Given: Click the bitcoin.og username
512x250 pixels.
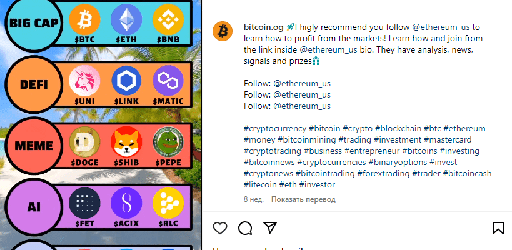Looking at the screenshot, I should tap(263, 27).
